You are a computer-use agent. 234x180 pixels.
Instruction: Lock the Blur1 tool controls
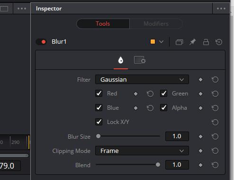point(206,42)
